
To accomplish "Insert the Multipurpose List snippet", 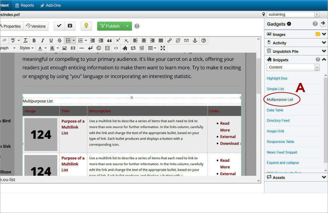I will [x=280, y=100].
